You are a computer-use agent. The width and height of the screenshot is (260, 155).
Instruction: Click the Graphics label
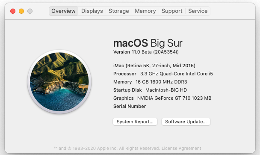point(124,98)
